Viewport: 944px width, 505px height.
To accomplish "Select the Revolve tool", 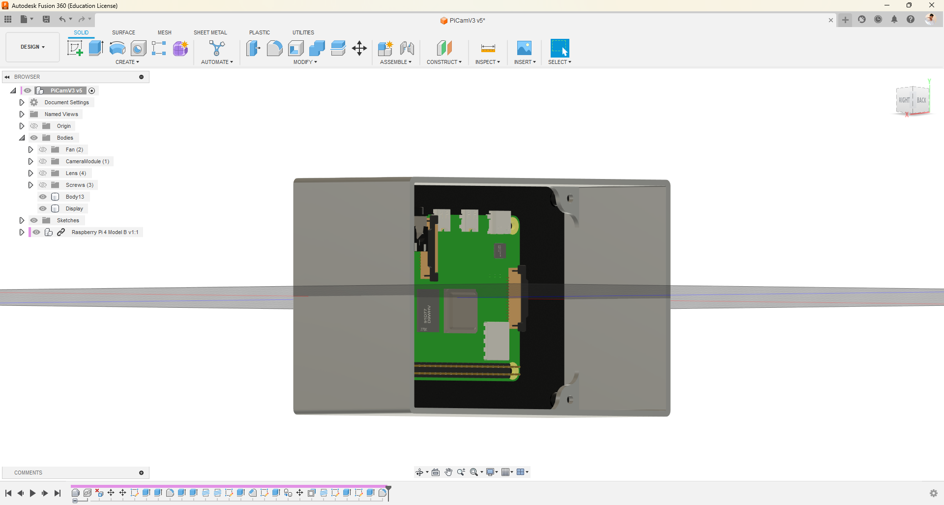I will point(117,48).
